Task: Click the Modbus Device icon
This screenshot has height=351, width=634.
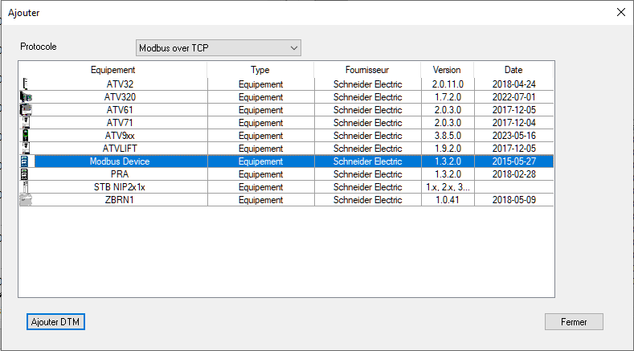Action: [25, 161]
